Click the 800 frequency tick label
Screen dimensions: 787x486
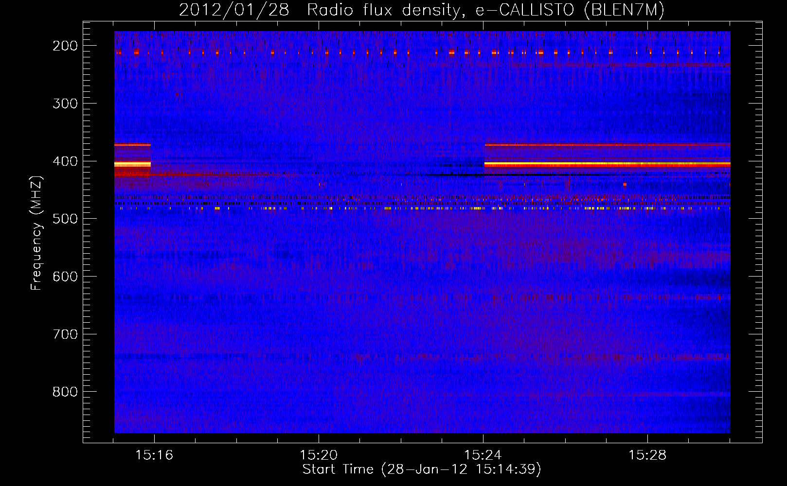point(65,392)
